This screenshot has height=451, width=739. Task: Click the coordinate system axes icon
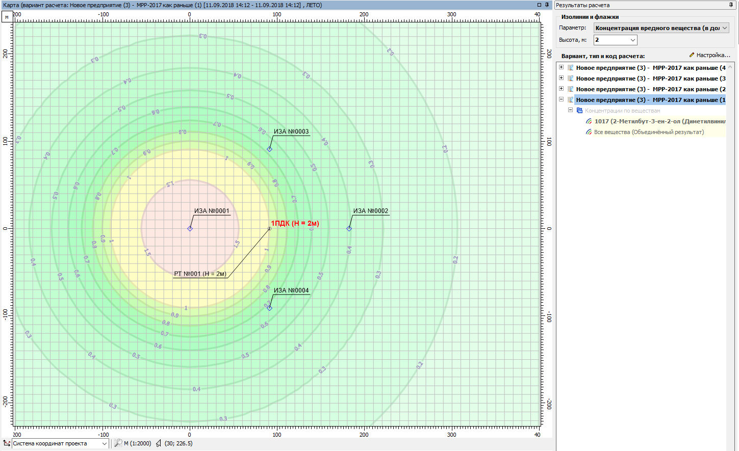pyautogui.click(x=7, y=443)
